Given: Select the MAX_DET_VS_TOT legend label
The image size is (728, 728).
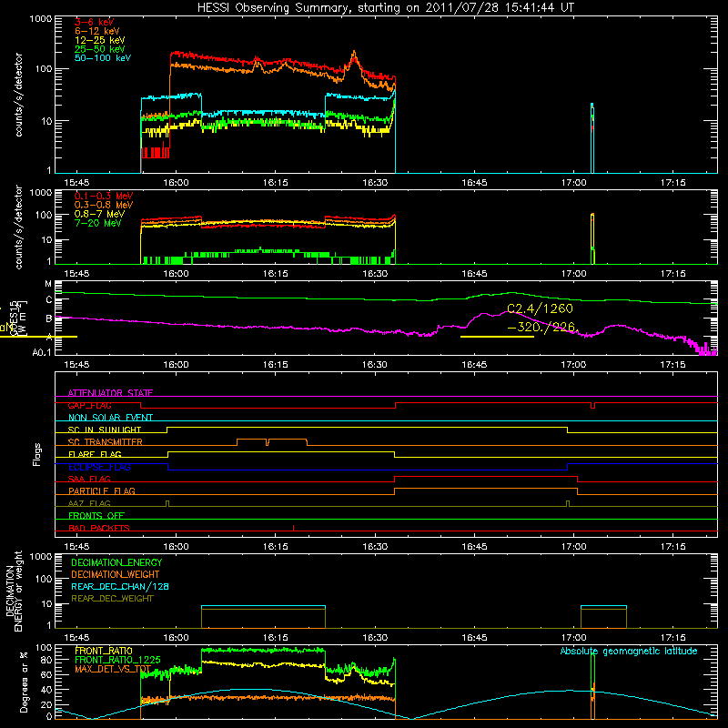Looking at the screenshot, I should (113, 669).
